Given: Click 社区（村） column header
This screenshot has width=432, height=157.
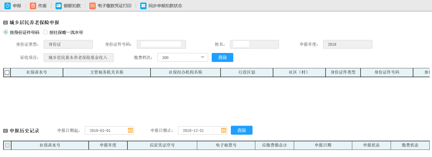Looking at the screenshot, I should [299, 73].
